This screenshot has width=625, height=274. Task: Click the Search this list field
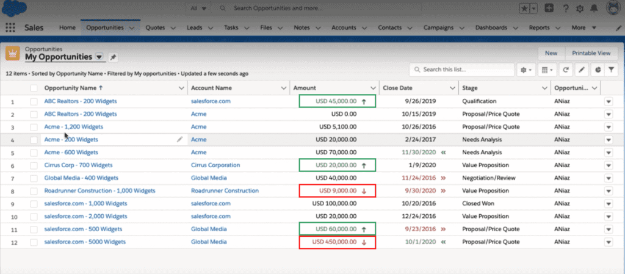(x=461, y=70)
